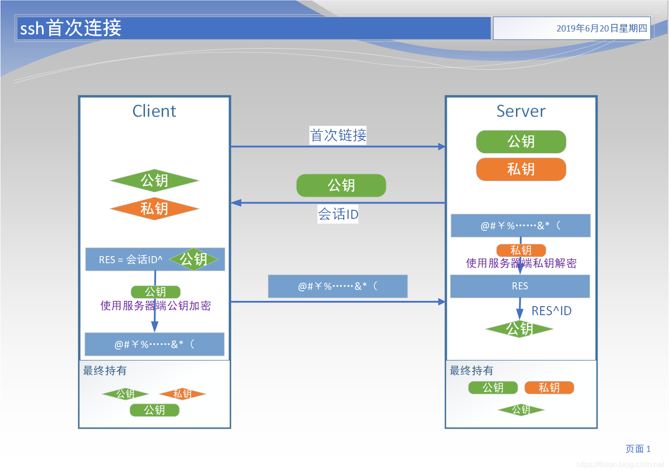
Task: Click the date "2019年6月20日星期四"
Action: (x=602, y=28)
